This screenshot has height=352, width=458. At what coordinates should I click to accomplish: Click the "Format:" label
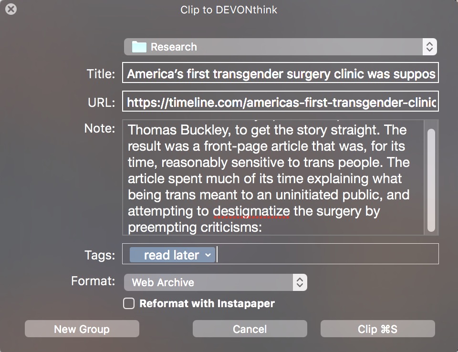(x=93, y=281)
